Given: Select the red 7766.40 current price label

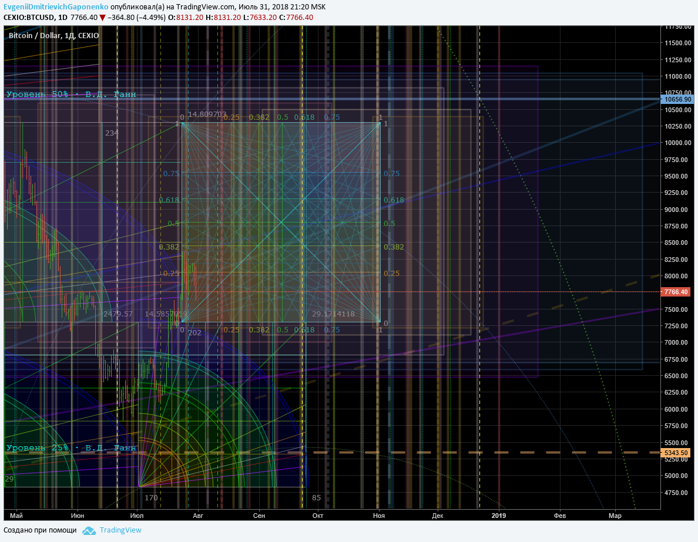Looking at the screenshot, I should (x=676, y=292).
